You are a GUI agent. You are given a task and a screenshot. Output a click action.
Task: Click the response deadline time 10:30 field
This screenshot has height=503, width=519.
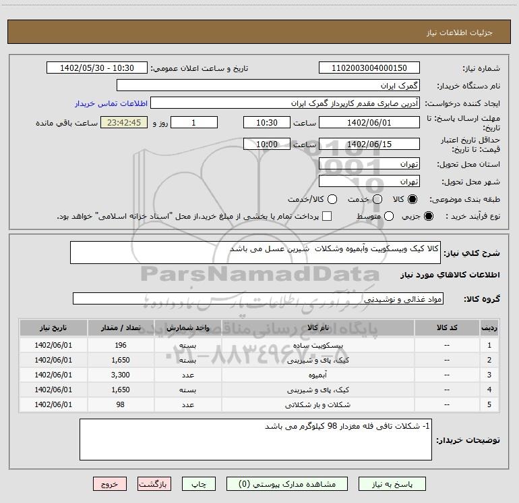click(267, 122)
